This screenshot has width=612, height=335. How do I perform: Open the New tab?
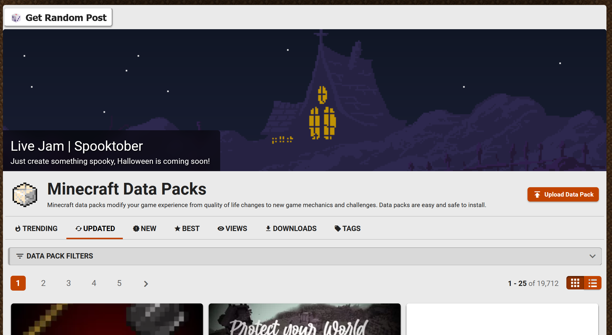coord(144,228)
